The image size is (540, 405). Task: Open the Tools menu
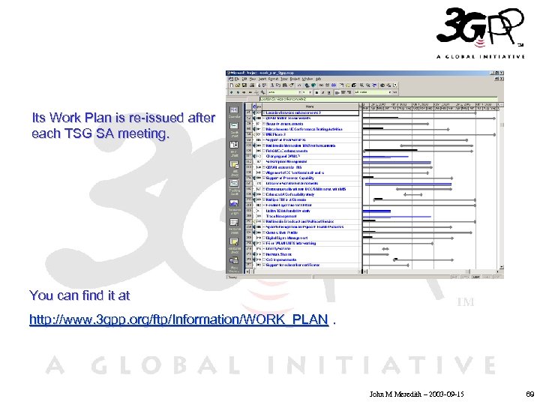click(x=284, y=79)
